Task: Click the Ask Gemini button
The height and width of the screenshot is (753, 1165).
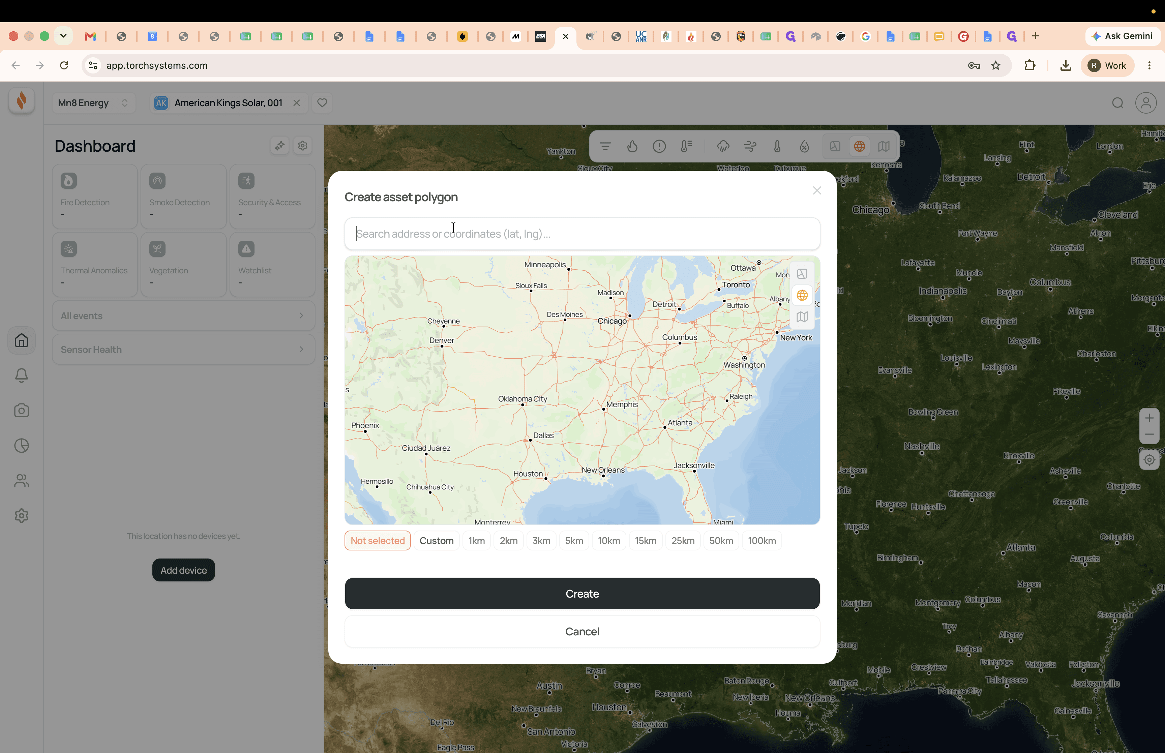Action: click(1123, 36)
